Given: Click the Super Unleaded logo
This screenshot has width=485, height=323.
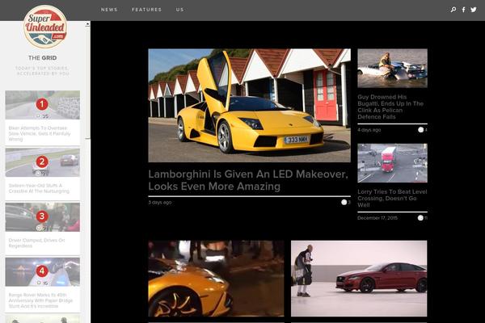Looking at the screenshot, I should (45, 27).
